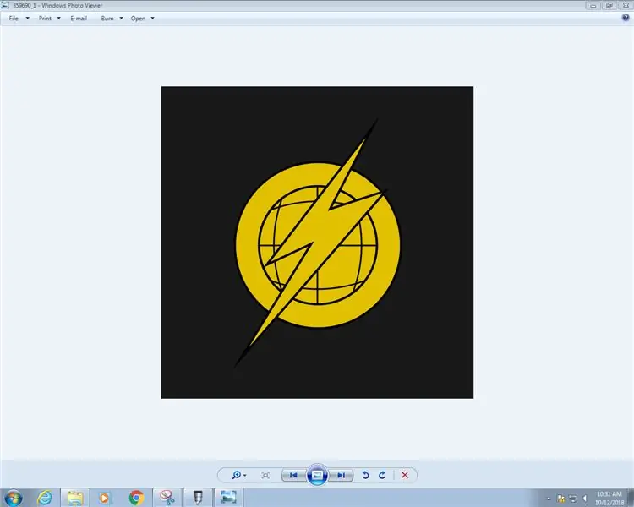Click the lightning bolt globe image
This screenshot has width=634, height=507.
[317, 243]
